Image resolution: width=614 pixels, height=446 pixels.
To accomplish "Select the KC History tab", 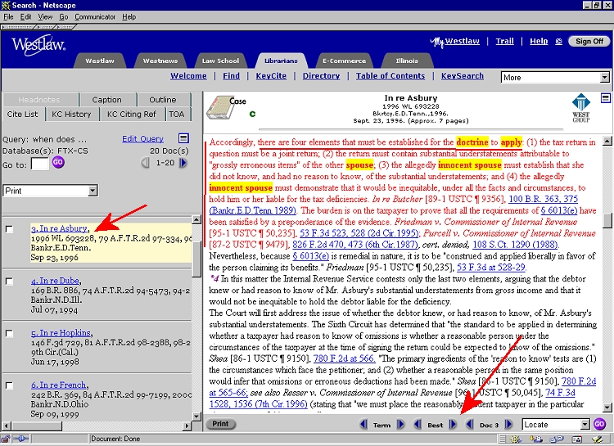I will [x=71, y=114].
